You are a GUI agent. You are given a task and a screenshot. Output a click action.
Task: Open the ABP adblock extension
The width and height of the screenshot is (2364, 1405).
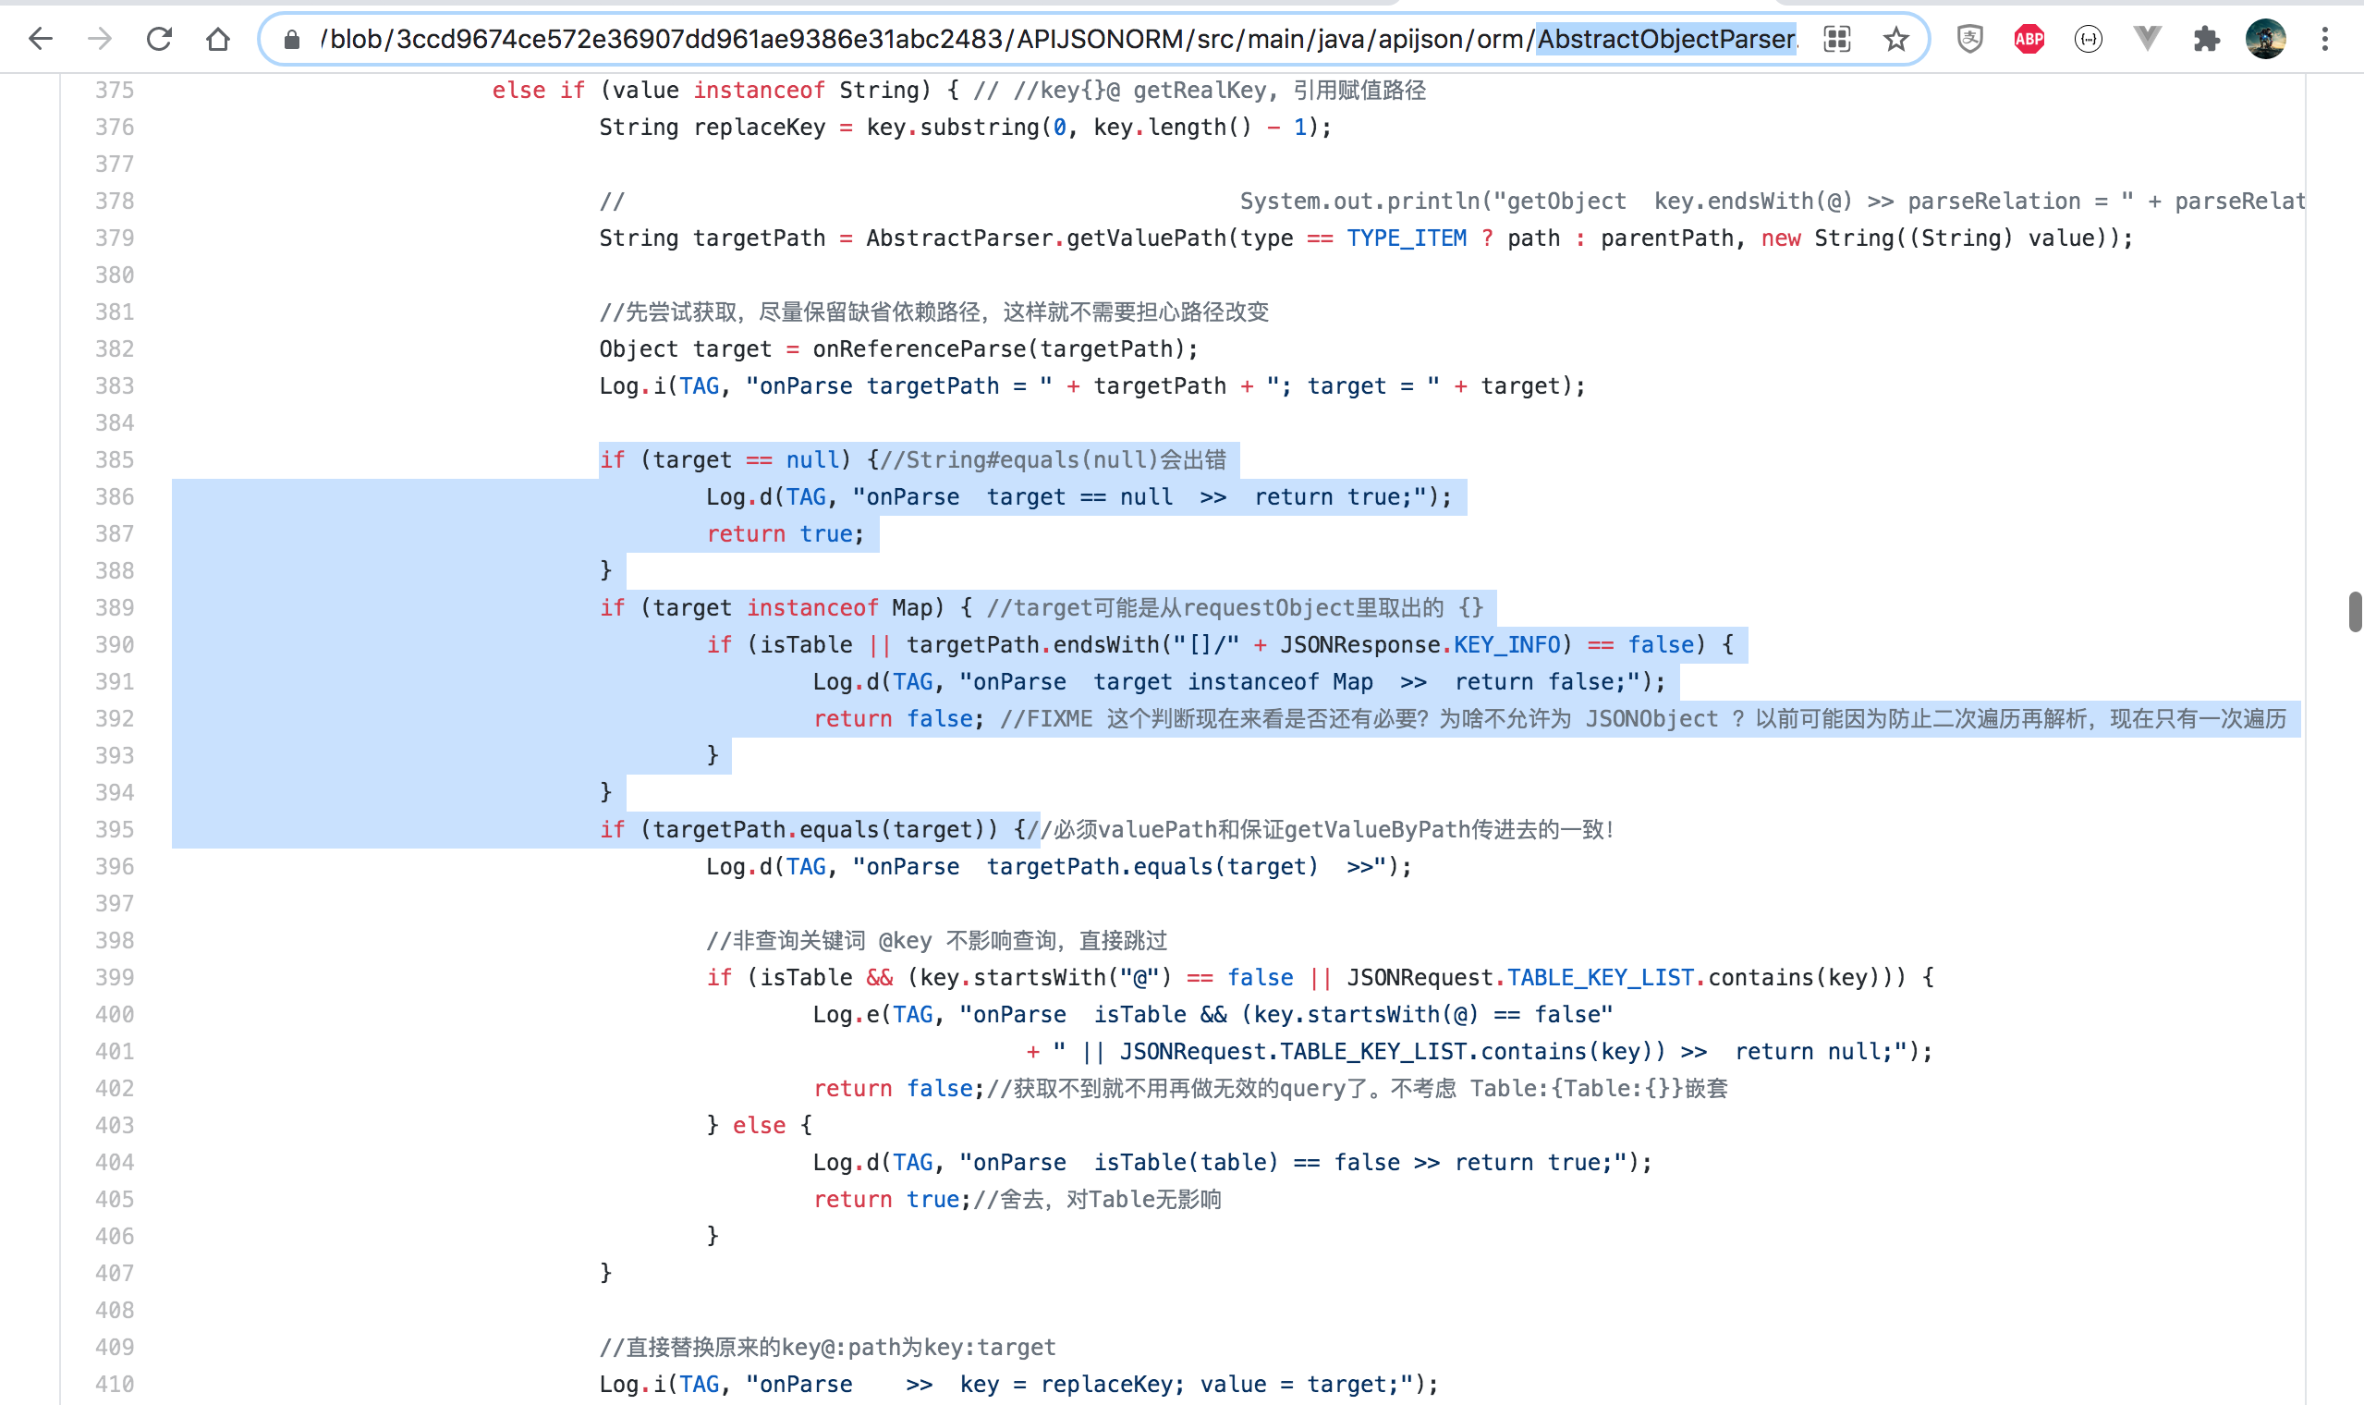click(2029, 39)
